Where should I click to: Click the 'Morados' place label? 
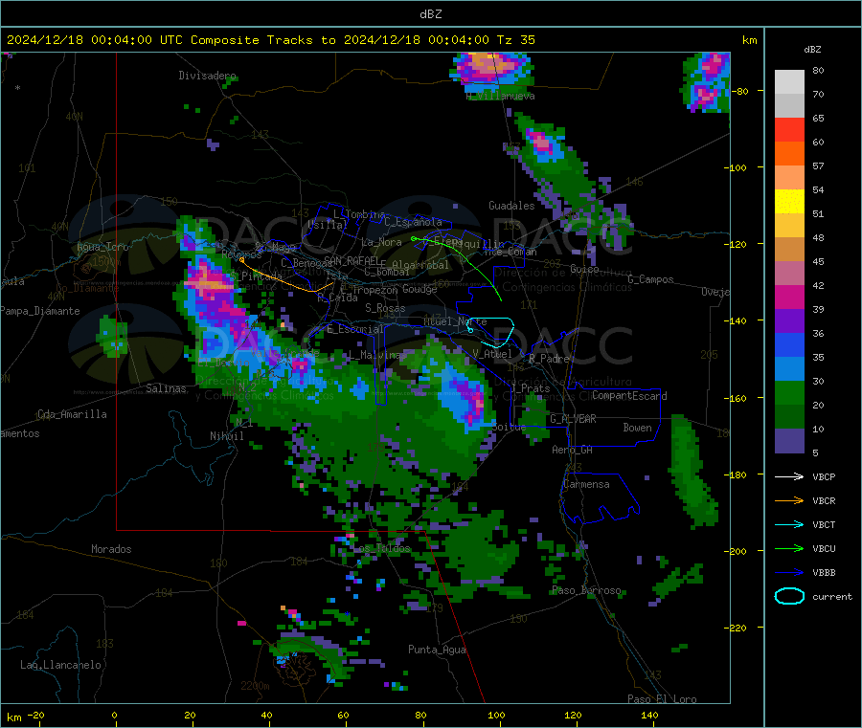111,549
